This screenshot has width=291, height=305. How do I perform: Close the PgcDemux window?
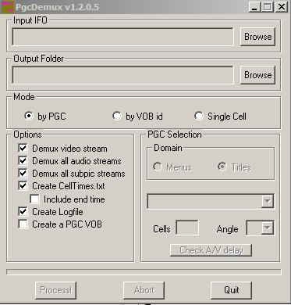click(x=281, y=6)
